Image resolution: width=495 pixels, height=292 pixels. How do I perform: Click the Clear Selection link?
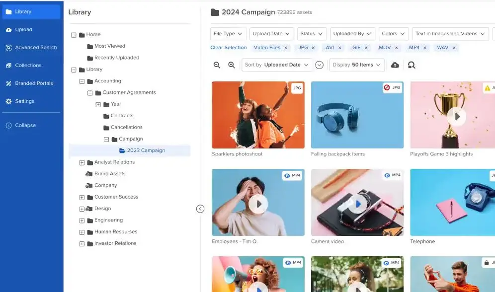229,48
